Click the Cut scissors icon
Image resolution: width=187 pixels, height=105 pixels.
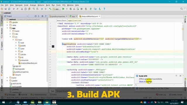(22, 9)
